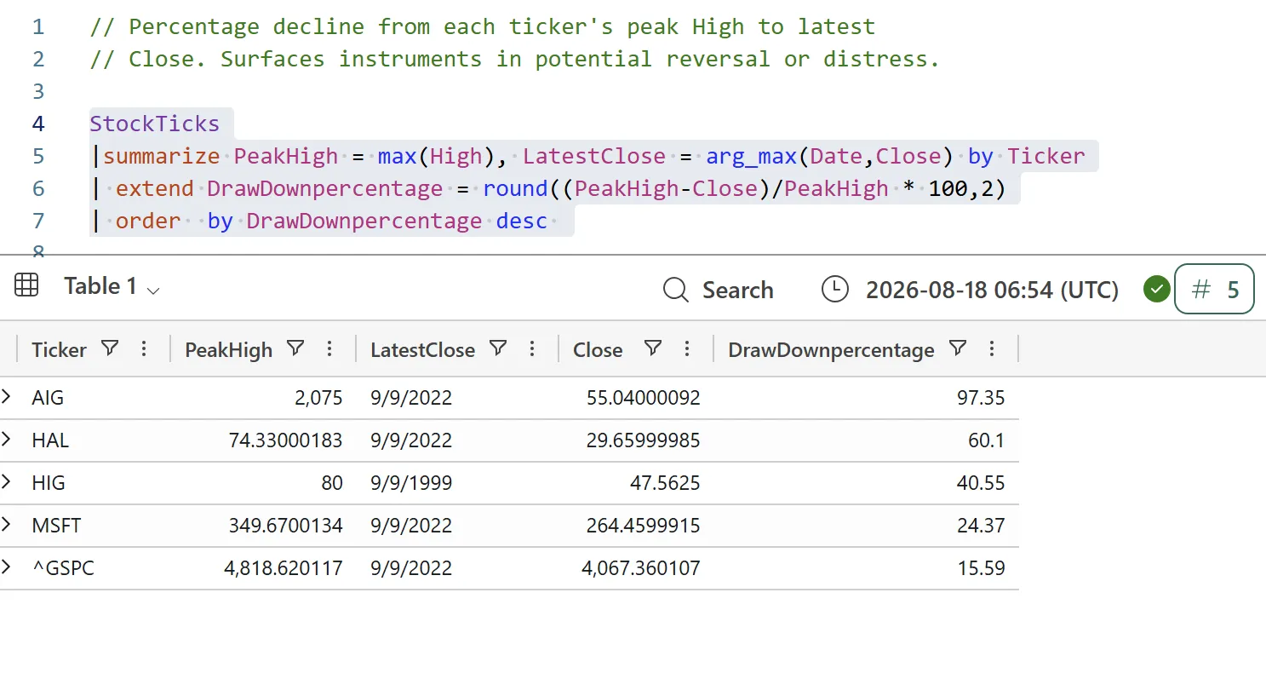Screen dimensions: 1266x679
Task: Expand the AIG row
Action: [7, 397]
